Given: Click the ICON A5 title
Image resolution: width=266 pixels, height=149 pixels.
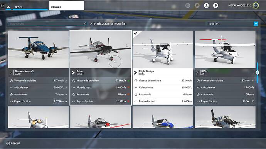Looking at the screenshot, I should pyautogui.click(x=204, y=73).
